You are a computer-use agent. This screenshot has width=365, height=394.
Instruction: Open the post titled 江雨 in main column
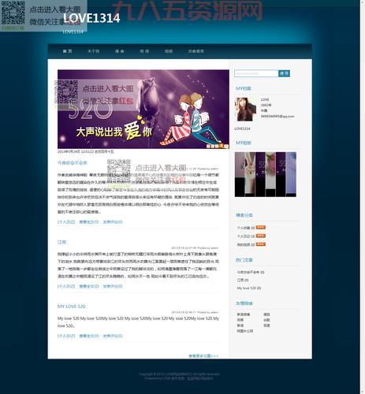[62, 242]
